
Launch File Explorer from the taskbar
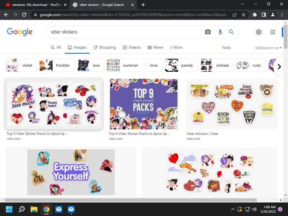click(34, 209)
